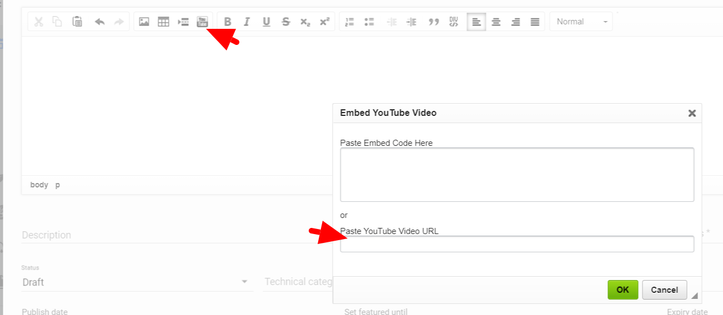Increase the paragraph indent

(411, 22)
